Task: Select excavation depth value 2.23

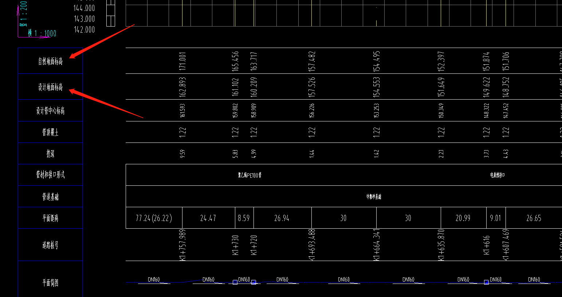Action: [x=441, y=154]
